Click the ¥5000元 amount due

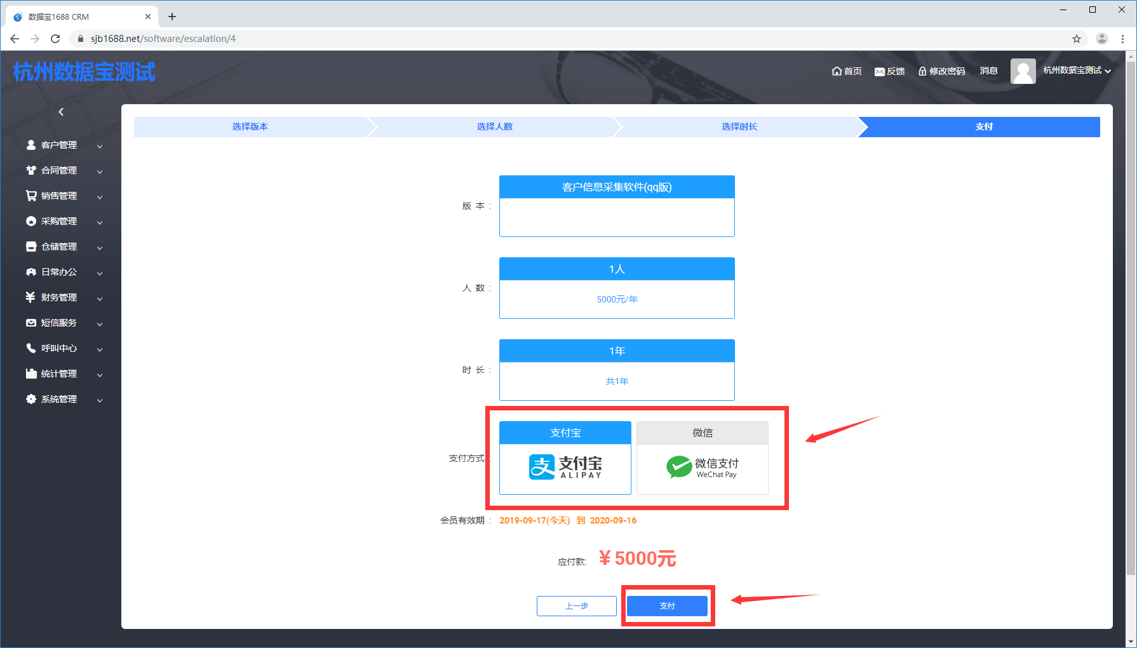pos(637,558)
